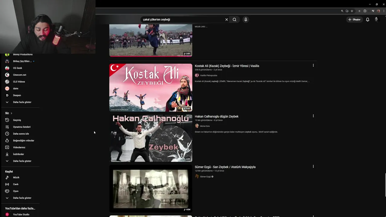Open the browser Extensions puzzle icon
Image resolution: width=386 pixels, height=217 pixels.
pos(365,11)
